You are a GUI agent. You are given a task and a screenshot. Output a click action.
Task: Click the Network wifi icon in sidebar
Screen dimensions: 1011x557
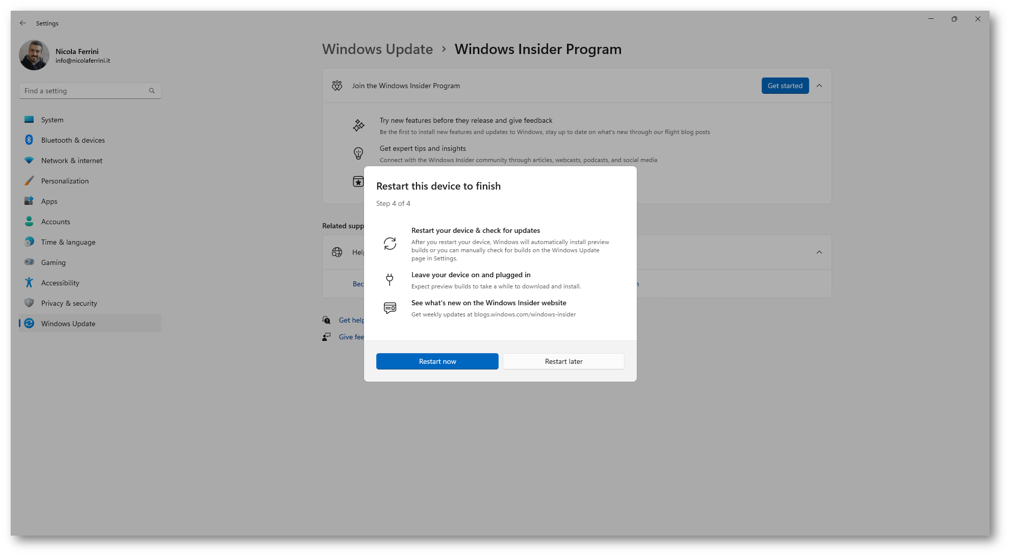click(29, 160)
